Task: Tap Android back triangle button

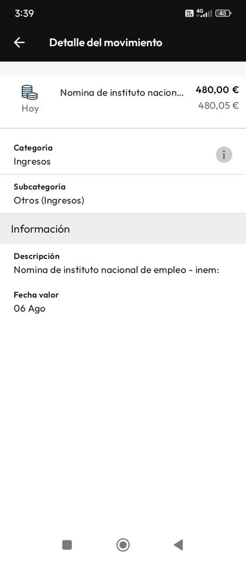Action: (x=179, y=545)
